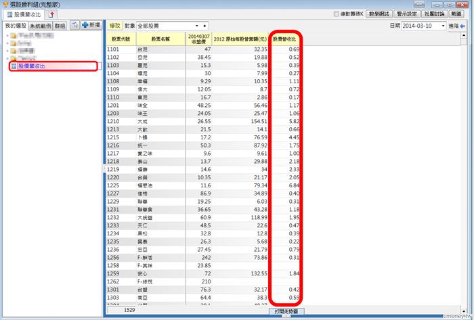This screenshot has width=474, height=320.
Task: Switch to the 系統範例 tab
Action: tap(41, 26)
